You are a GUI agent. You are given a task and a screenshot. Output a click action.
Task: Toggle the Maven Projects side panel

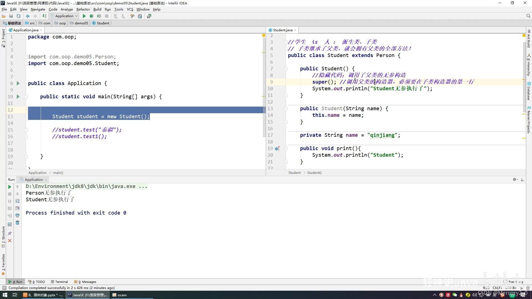click(x=529, y=120)
